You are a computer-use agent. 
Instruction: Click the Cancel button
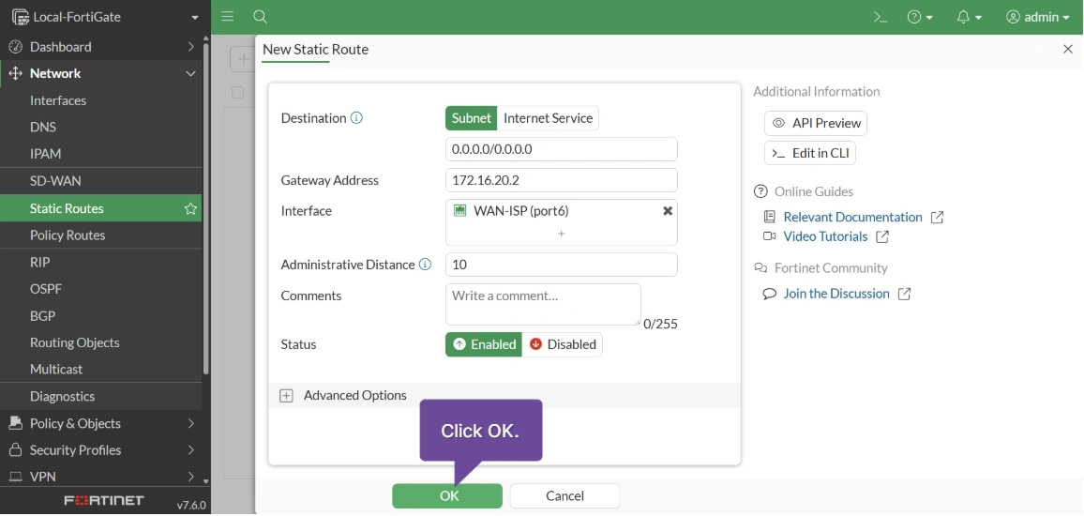pyautogui.click(x=565, y=496)
